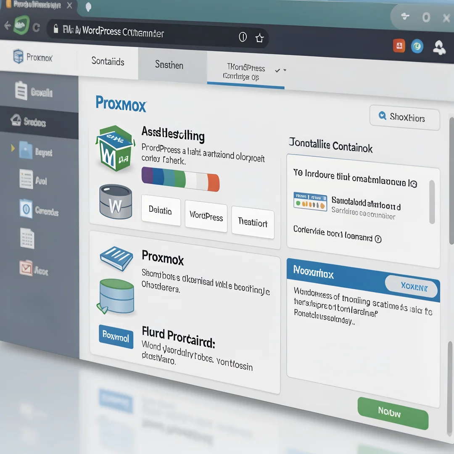Screen dimensions: 454x454
Task: Open the profile avatar icon
Action: point(439,48)
